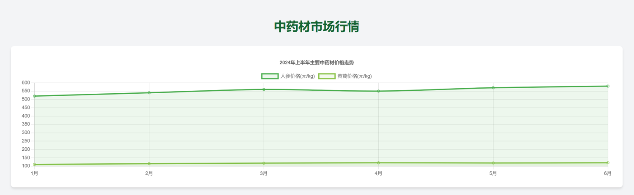The height and width of the screenshot is (195, 634).
Task: Select the 黄芪 data point for 2月
Action: (149, 164)
